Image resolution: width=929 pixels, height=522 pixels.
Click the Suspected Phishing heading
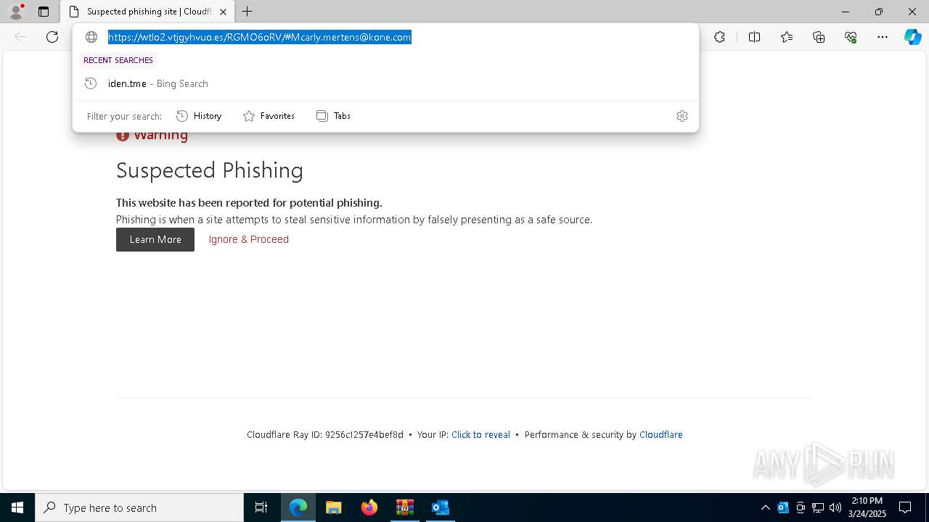[210, 170]
